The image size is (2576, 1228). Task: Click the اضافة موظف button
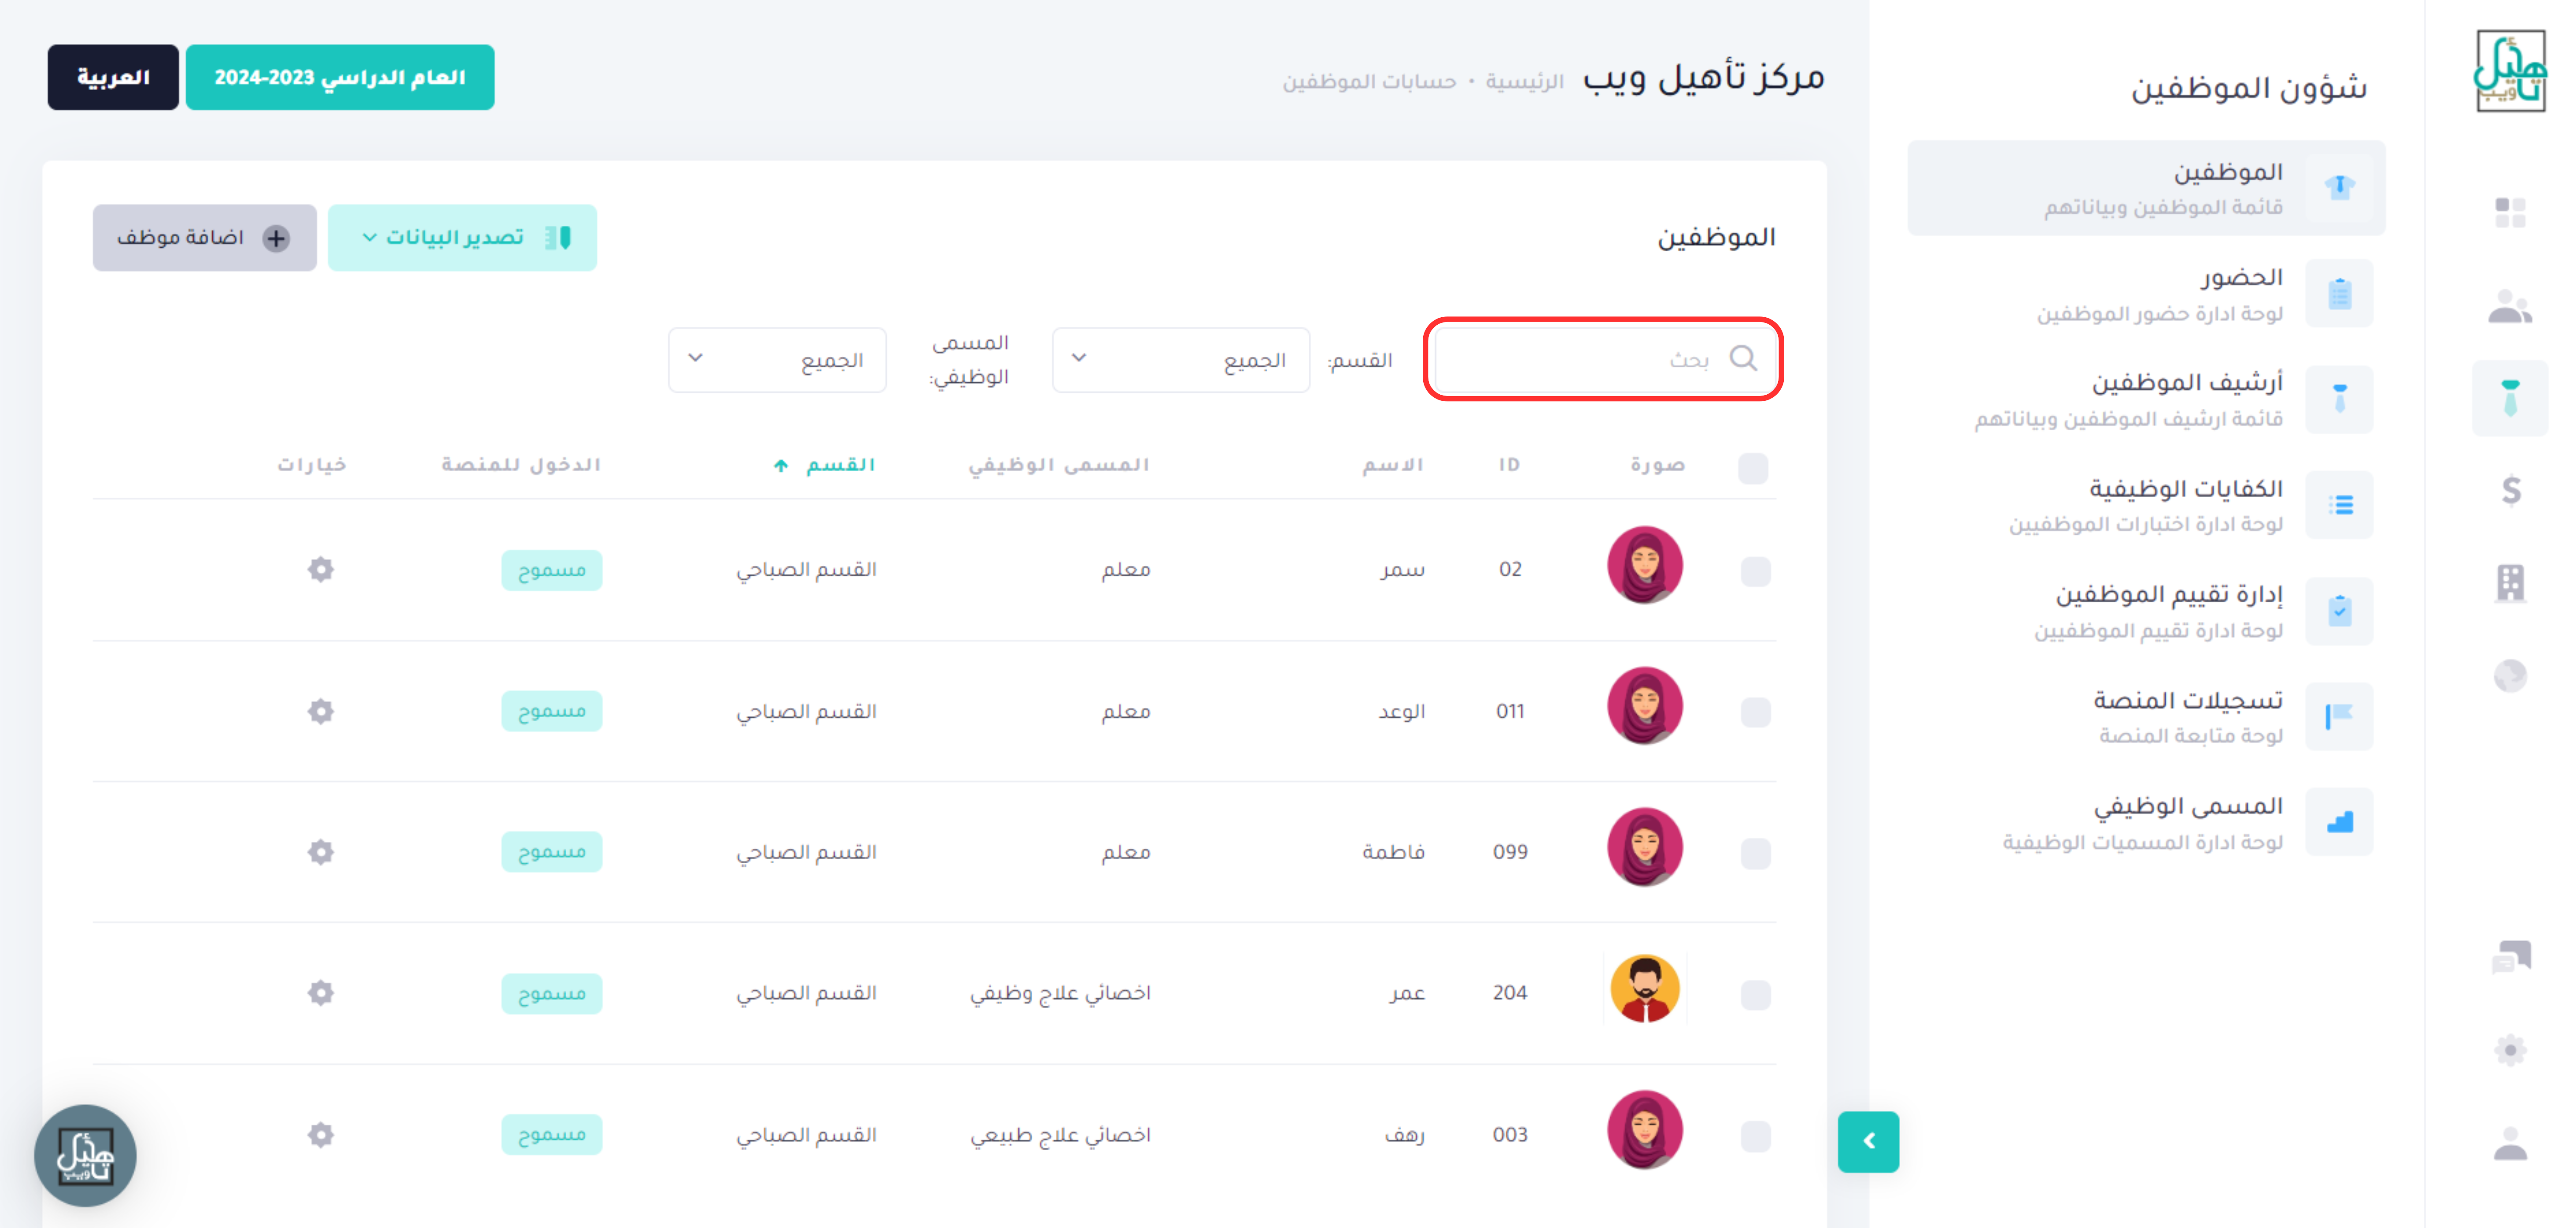pos(205,238)
